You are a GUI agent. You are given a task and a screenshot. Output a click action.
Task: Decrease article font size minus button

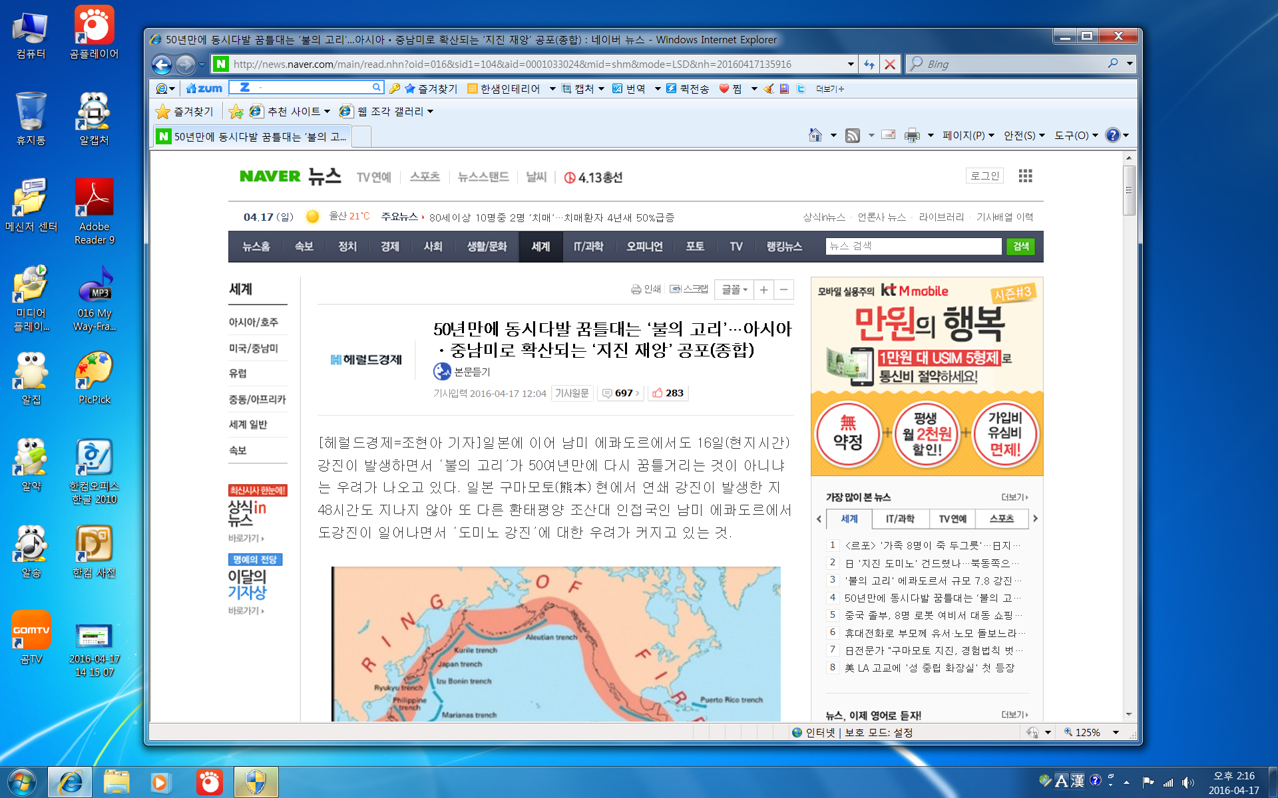coord(784,289)
